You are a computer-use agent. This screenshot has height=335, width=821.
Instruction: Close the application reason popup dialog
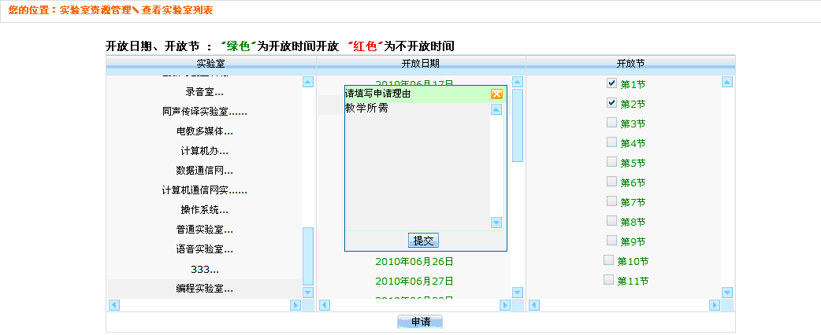[x=496, y=94]
